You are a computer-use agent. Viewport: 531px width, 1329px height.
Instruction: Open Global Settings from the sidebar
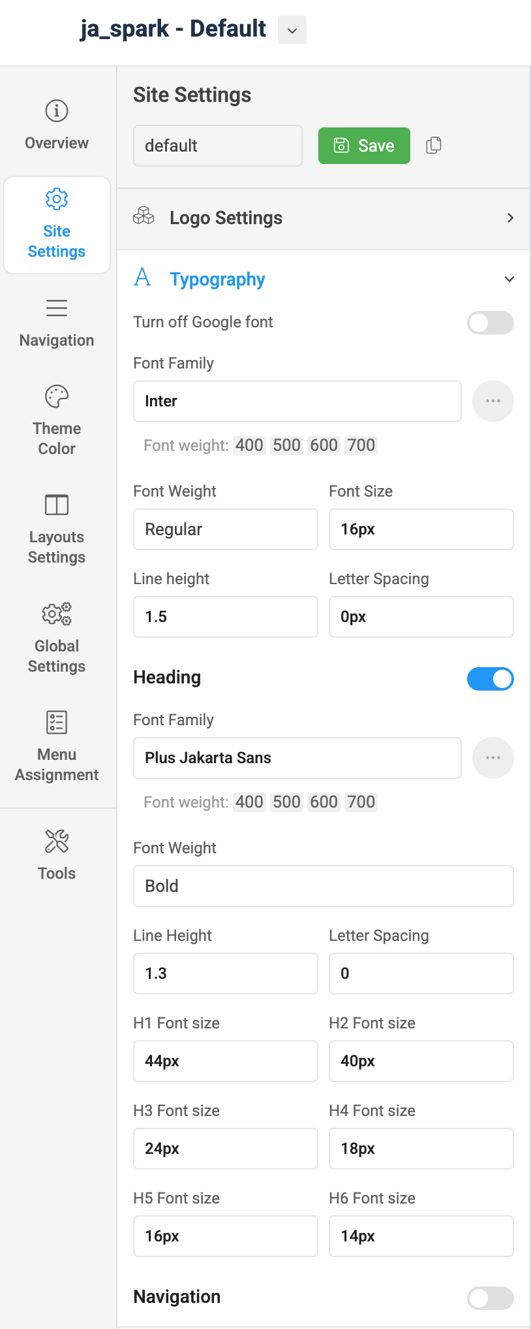56,614
